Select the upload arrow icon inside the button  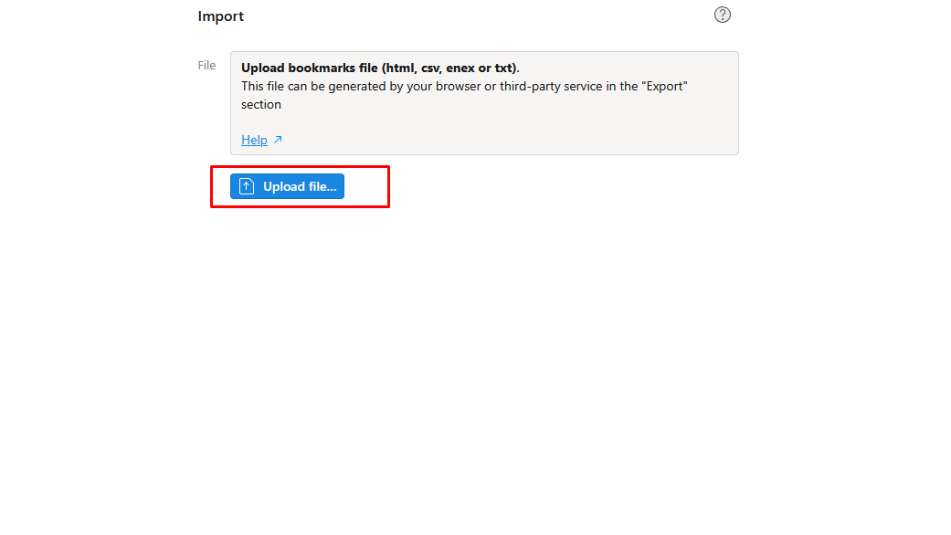[246, 185]
